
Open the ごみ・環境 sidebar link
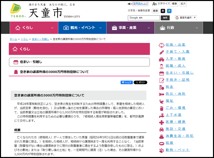pos(176,108)
